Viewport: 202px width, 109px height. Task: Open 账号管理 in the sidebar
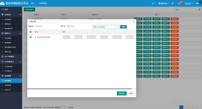(8, 81)
